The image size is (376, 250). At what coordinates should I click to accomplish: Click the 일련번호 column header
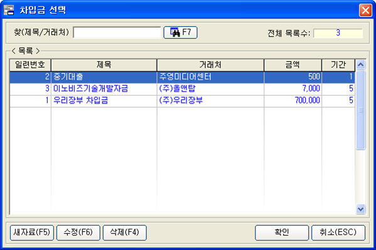tap(30, 65)
